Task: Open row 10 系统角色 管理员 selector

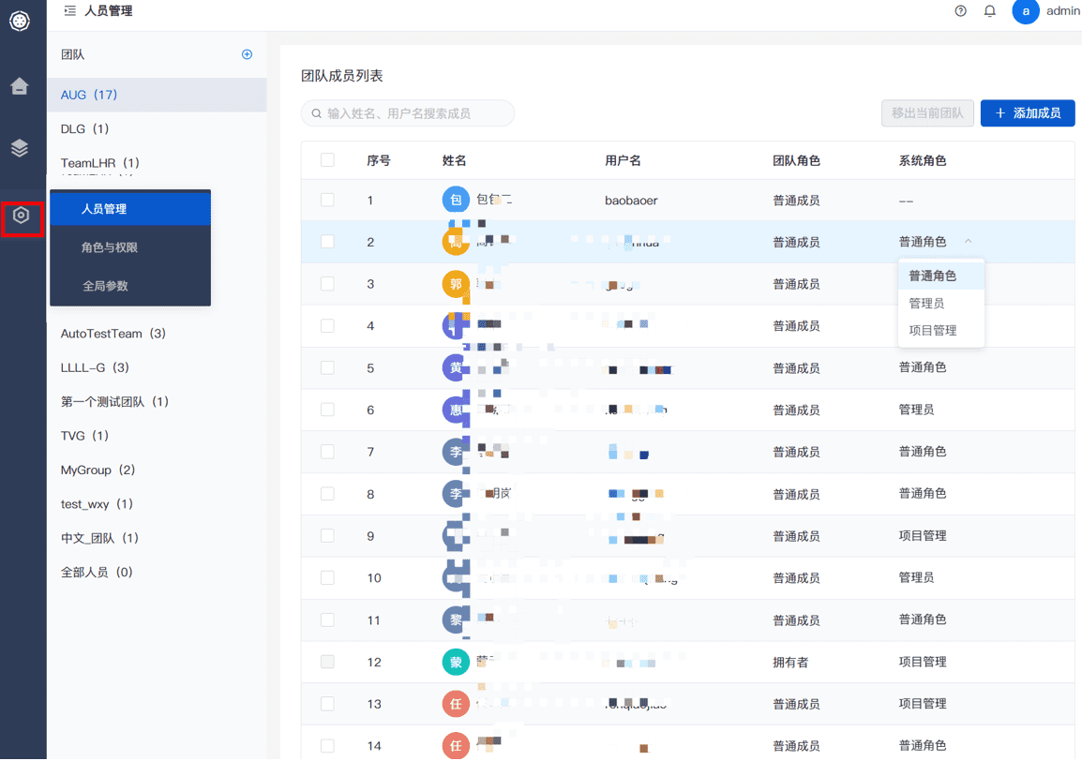Action: click(x=916, y=577)
